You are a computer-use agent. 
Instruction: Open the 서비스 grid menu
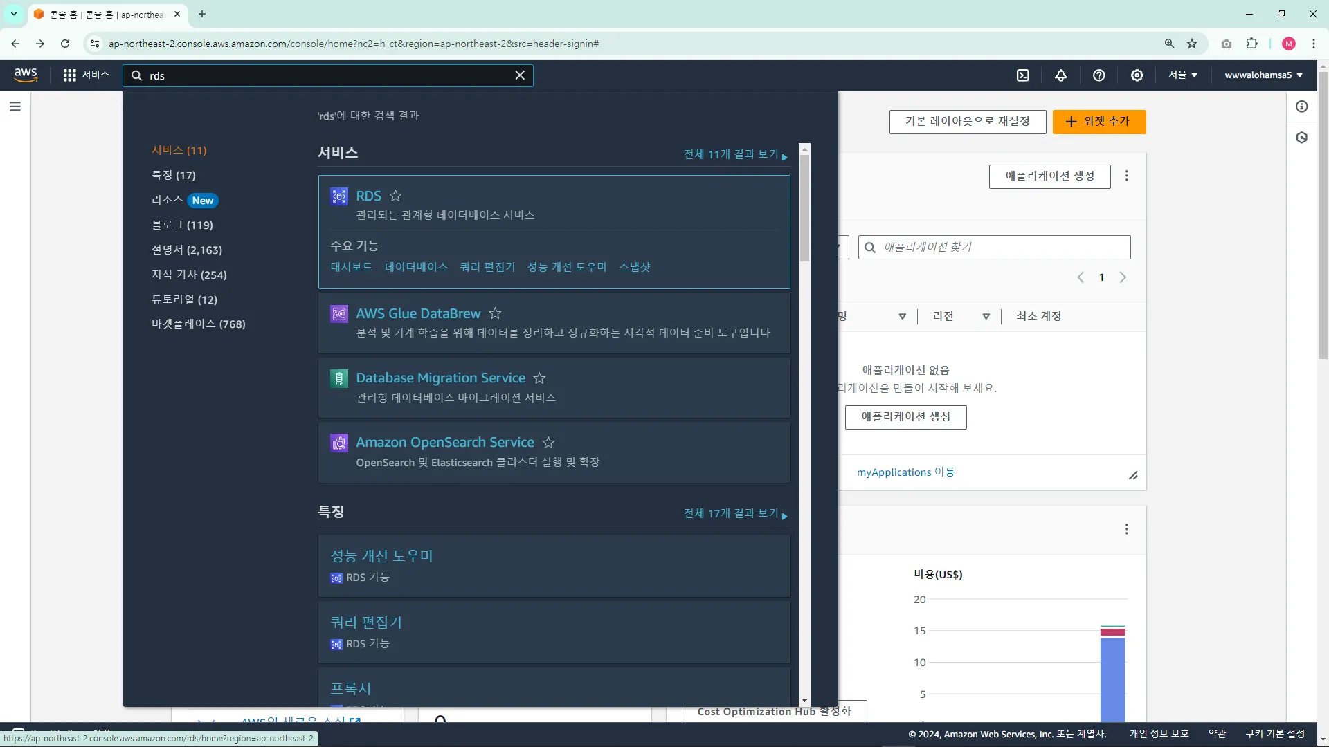(x=86, y=75)
